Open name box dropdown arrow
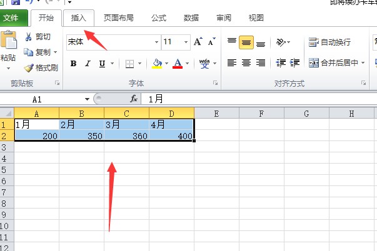This screenshot has width=377, height=251. click(87, 99)
